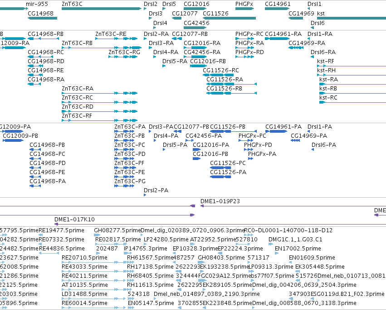Select transcript kst-RF label
The height and width of the screenshot is (310, 386).
[x=326, y=61]
